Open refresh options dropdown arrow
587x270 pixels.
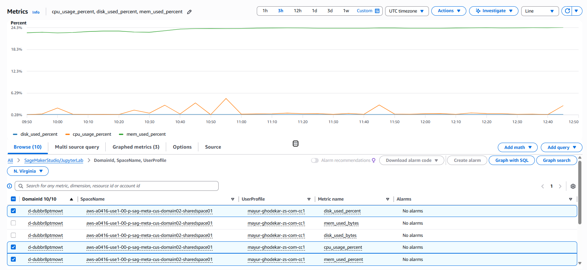[577, 11]
